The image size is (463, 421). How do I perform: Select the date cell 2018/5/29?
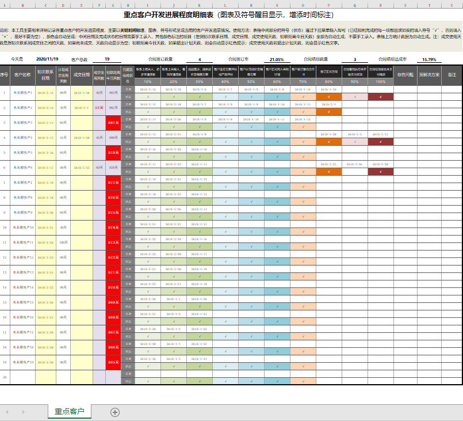click(x=380, y=164)
